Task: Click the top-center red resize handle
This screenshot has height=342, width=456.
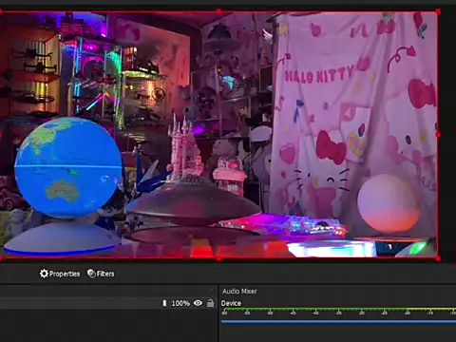Action: click(x=218, y=11)
